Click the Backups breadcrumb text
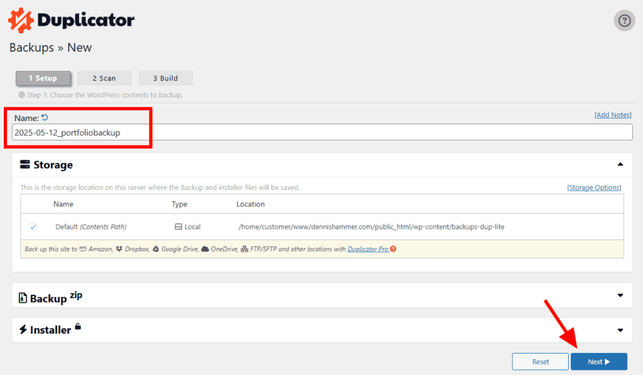Image resolution: width=643 pixels, height=375 pixels. click(31, 48)
